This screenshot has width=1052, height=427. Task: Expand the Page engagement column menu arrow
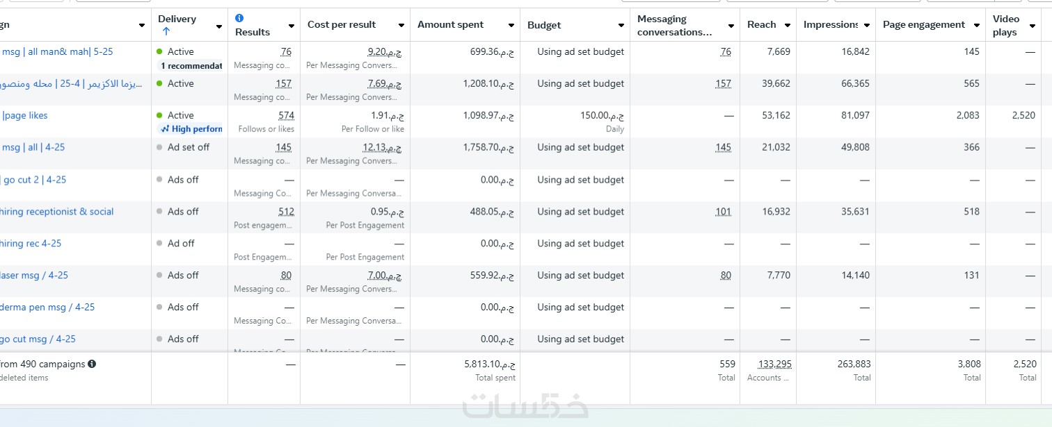pyautogui.click(x=977, y=25)
